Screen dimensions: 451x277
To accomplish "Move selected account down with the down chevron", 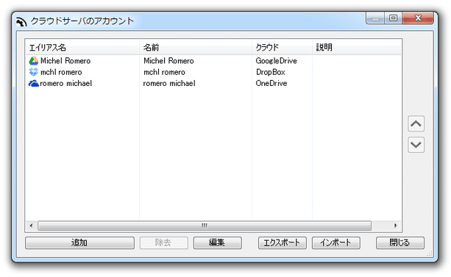I will pos(416,145).
